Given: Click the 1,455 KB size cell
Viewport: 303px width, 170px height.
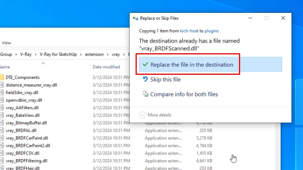Looking at the screenshot, I should point(204,153).
